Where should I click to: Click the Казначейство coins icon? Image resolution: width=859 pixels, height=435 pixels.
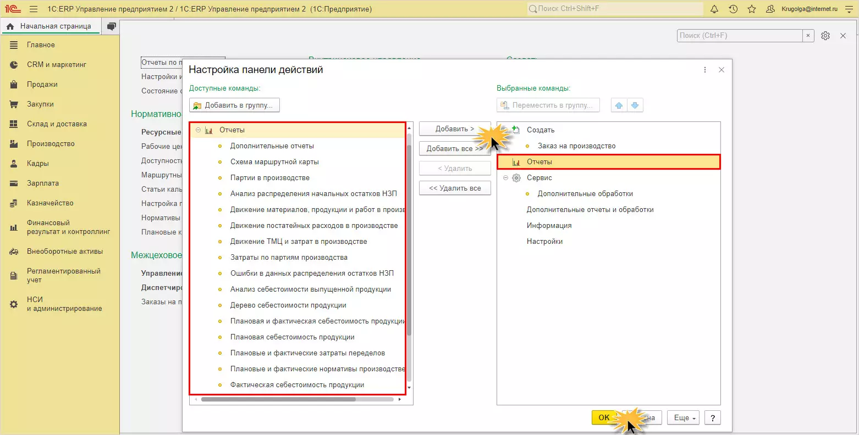(x=14, y=203)
